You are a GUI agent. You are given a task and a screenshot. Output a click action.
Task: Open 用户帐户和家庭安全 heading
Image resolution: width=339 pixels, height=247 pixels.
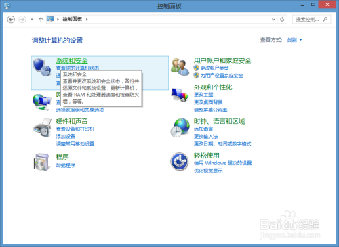222,60
